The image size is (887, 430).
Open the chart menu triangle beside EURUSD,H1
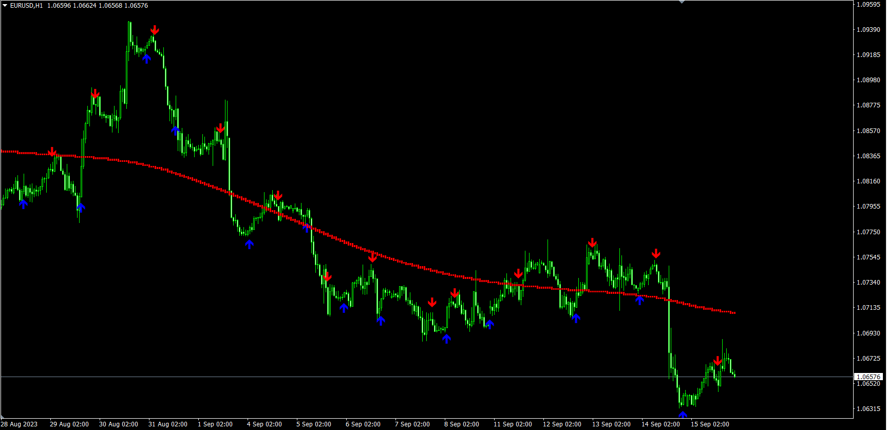tap(5, 6)
